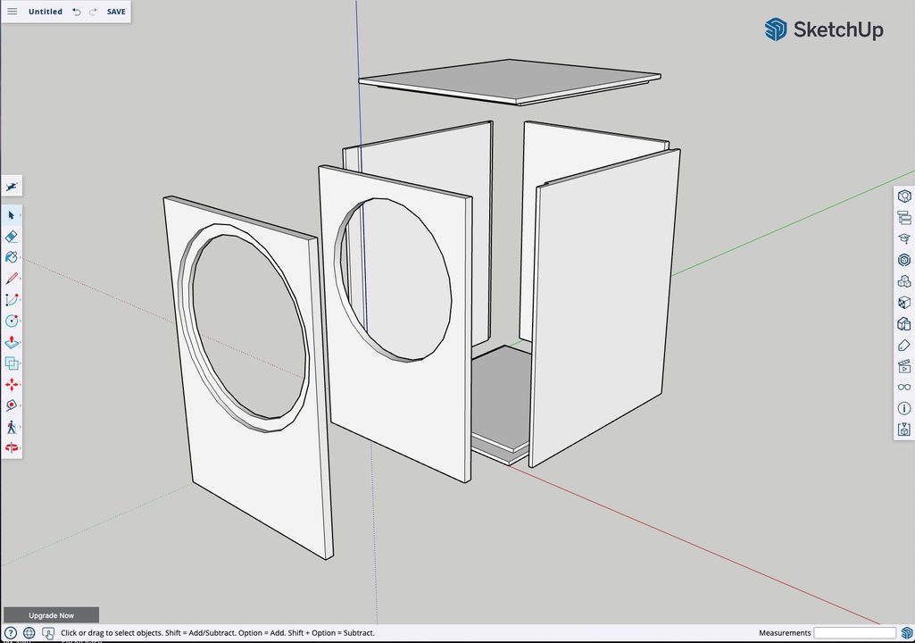
Task: Select the Walk tool
Action: point(12,427)
